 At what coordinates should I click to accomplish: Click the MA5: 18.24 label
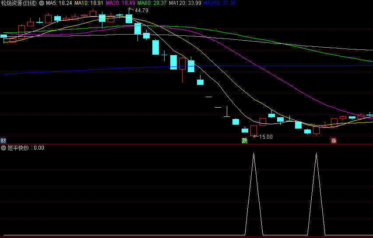[x=59, y=3]
